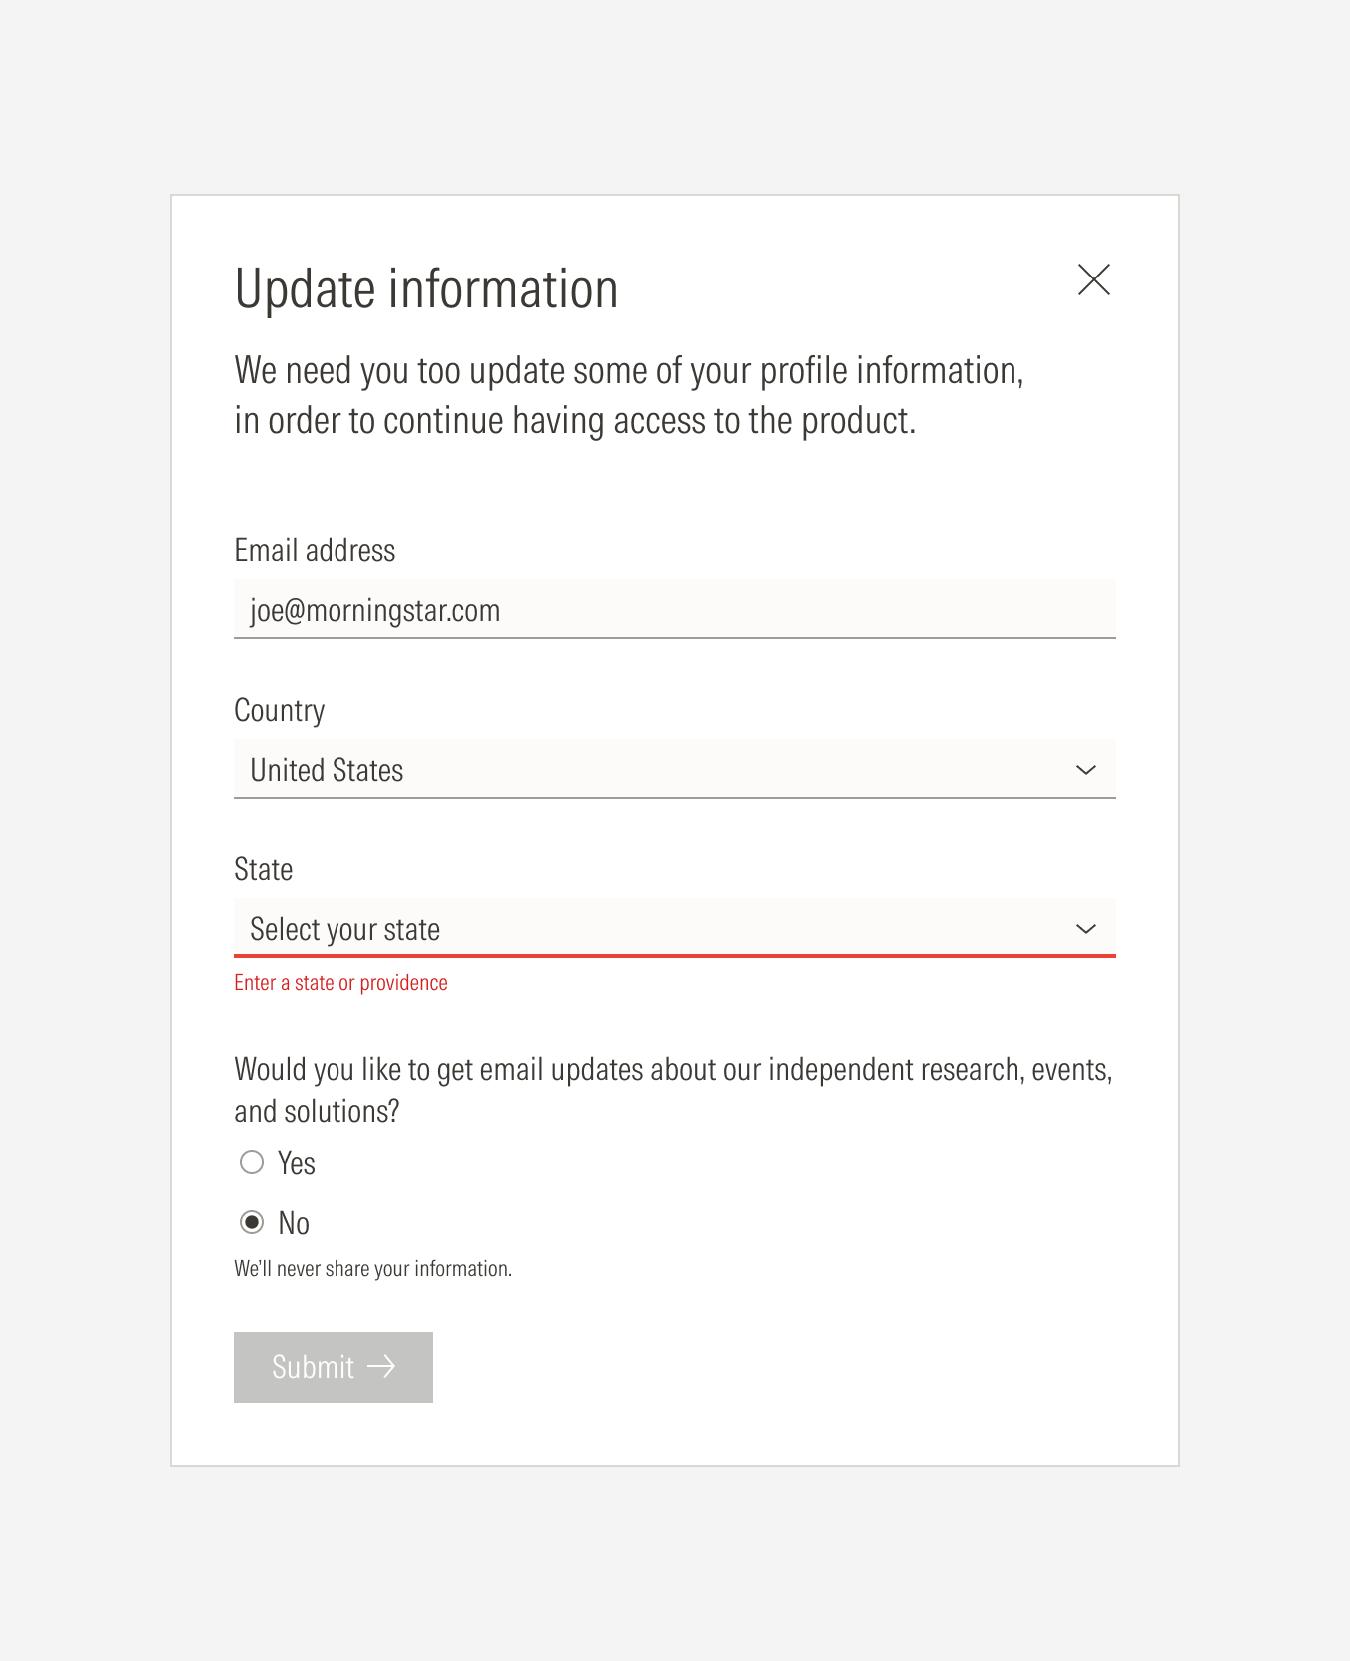1350x1661 pixels.
Task: Click the Yes option label text
Action: (297, 1163)
